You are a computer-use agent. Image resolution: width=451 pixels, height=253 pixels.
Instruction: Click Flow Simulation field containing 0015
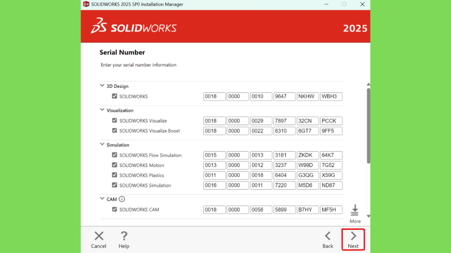(x=214, y=155)
